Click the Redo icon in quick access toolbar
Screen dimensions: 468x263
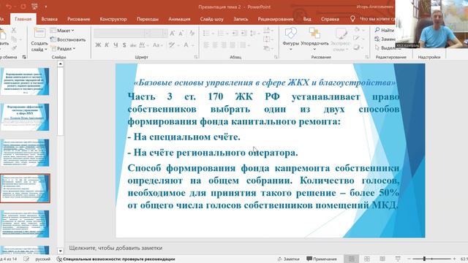(x=23, y=7)
